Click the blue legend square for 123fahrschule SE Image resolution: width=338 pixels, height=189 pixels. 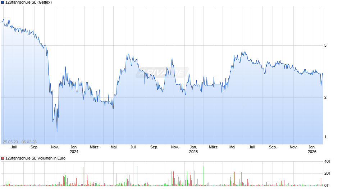pos(3,3)
